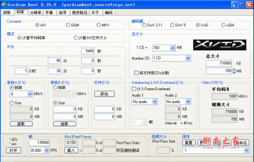
Task: Open the 程序路径 tab
Action: click(x=80, y=13)
